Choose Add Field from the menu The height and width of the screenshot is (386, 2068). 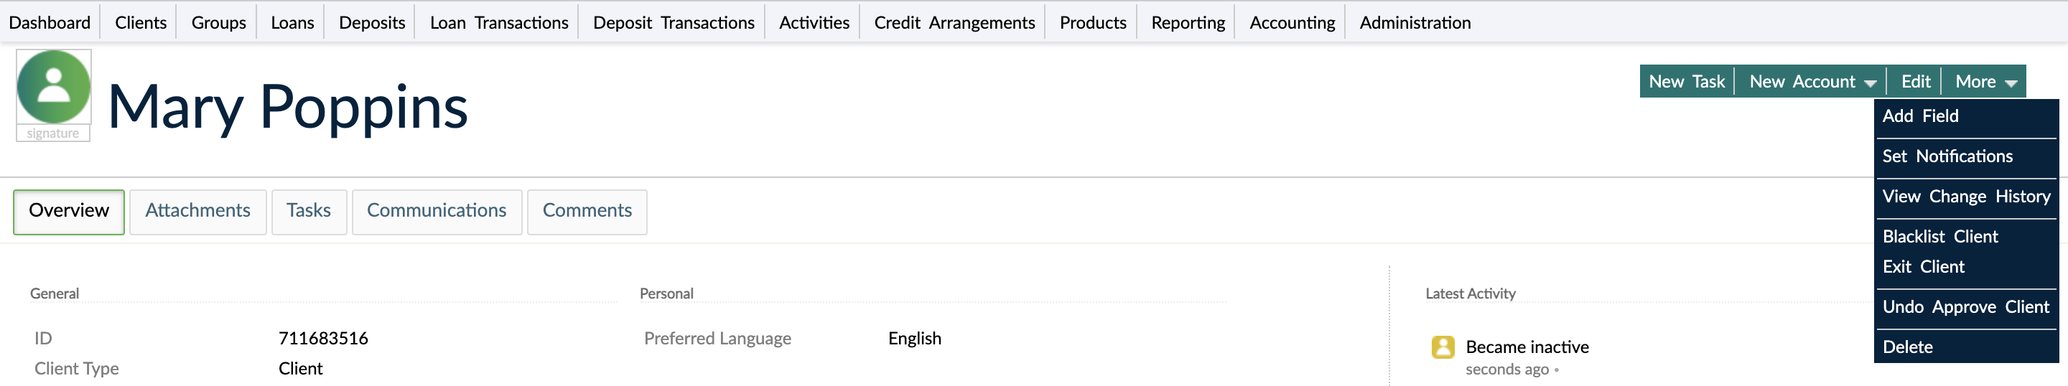point(1920,116)
